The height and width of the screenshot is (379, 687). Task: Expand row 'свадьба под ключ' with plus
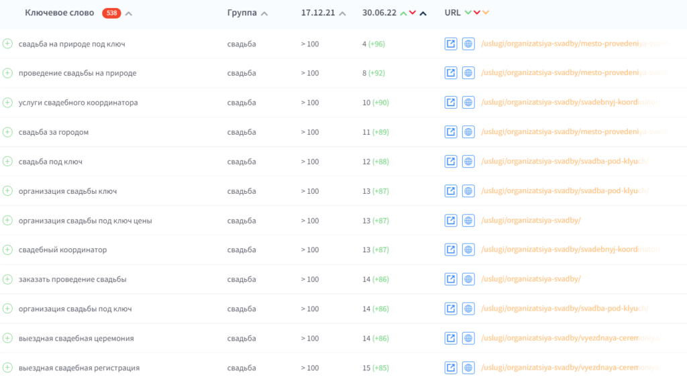pos(7,161)
